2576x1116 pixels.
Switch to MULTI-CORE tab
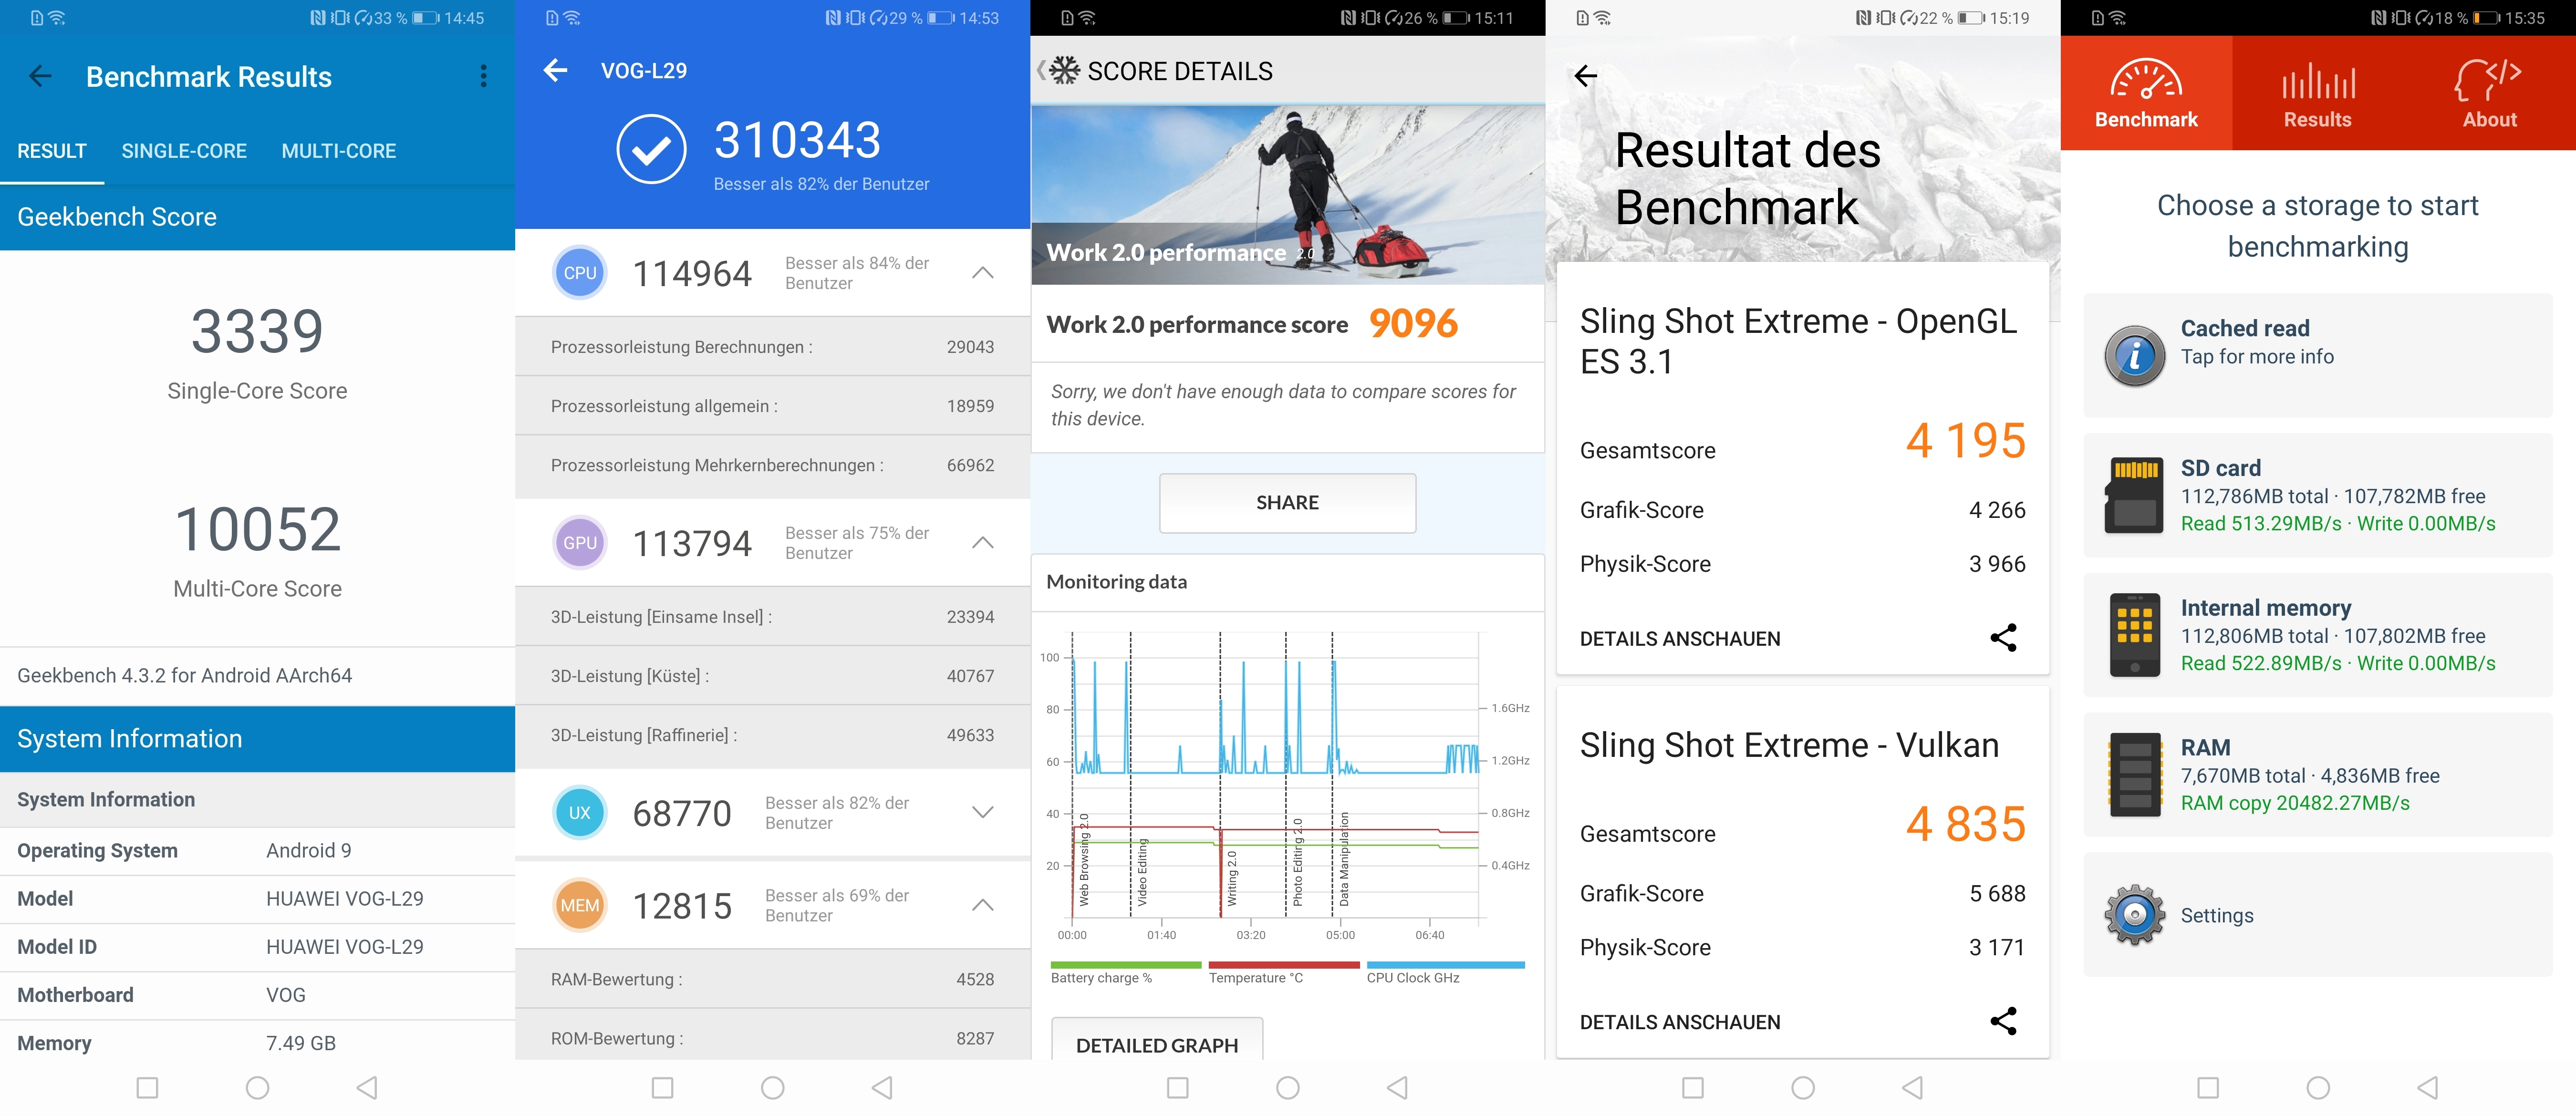tap(339, 151)
